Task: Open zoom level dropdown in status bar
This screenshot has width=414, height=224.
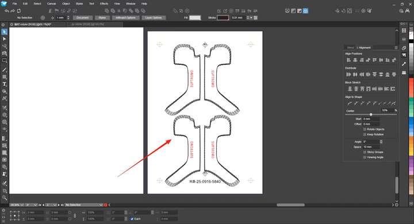Action: pos(22,204)
